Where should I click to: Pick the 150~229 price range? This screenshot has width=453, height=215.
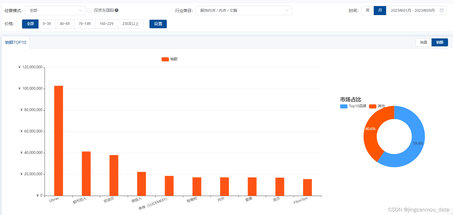click(x=107, y=24)
